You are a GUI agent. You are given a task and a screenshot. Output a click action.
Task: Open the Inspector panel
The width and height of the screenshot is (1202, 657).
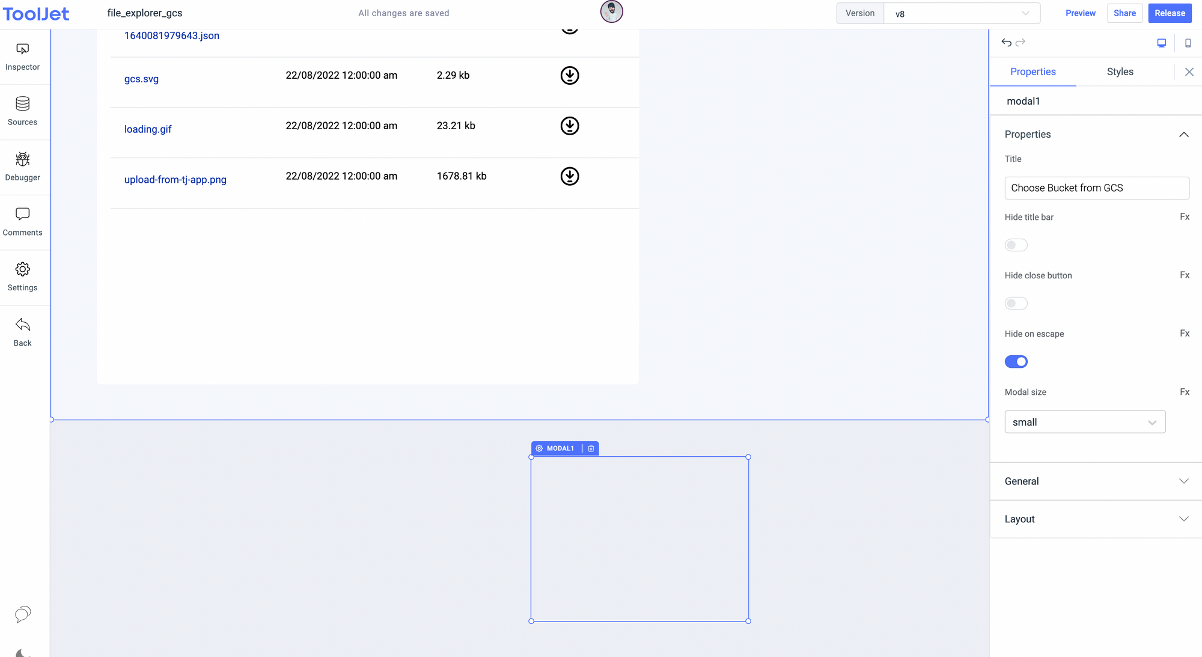tap(22, 56)
